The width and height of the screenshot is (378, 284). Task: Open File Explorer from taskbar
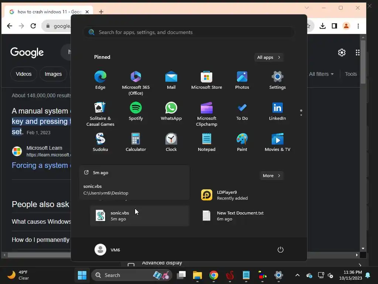pyautogui.click(x=197, y=275)
